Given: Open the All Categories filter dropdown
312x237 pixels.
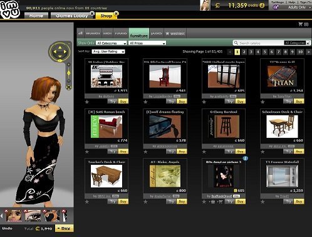Looking at the screenshot, I should [112, 43].
